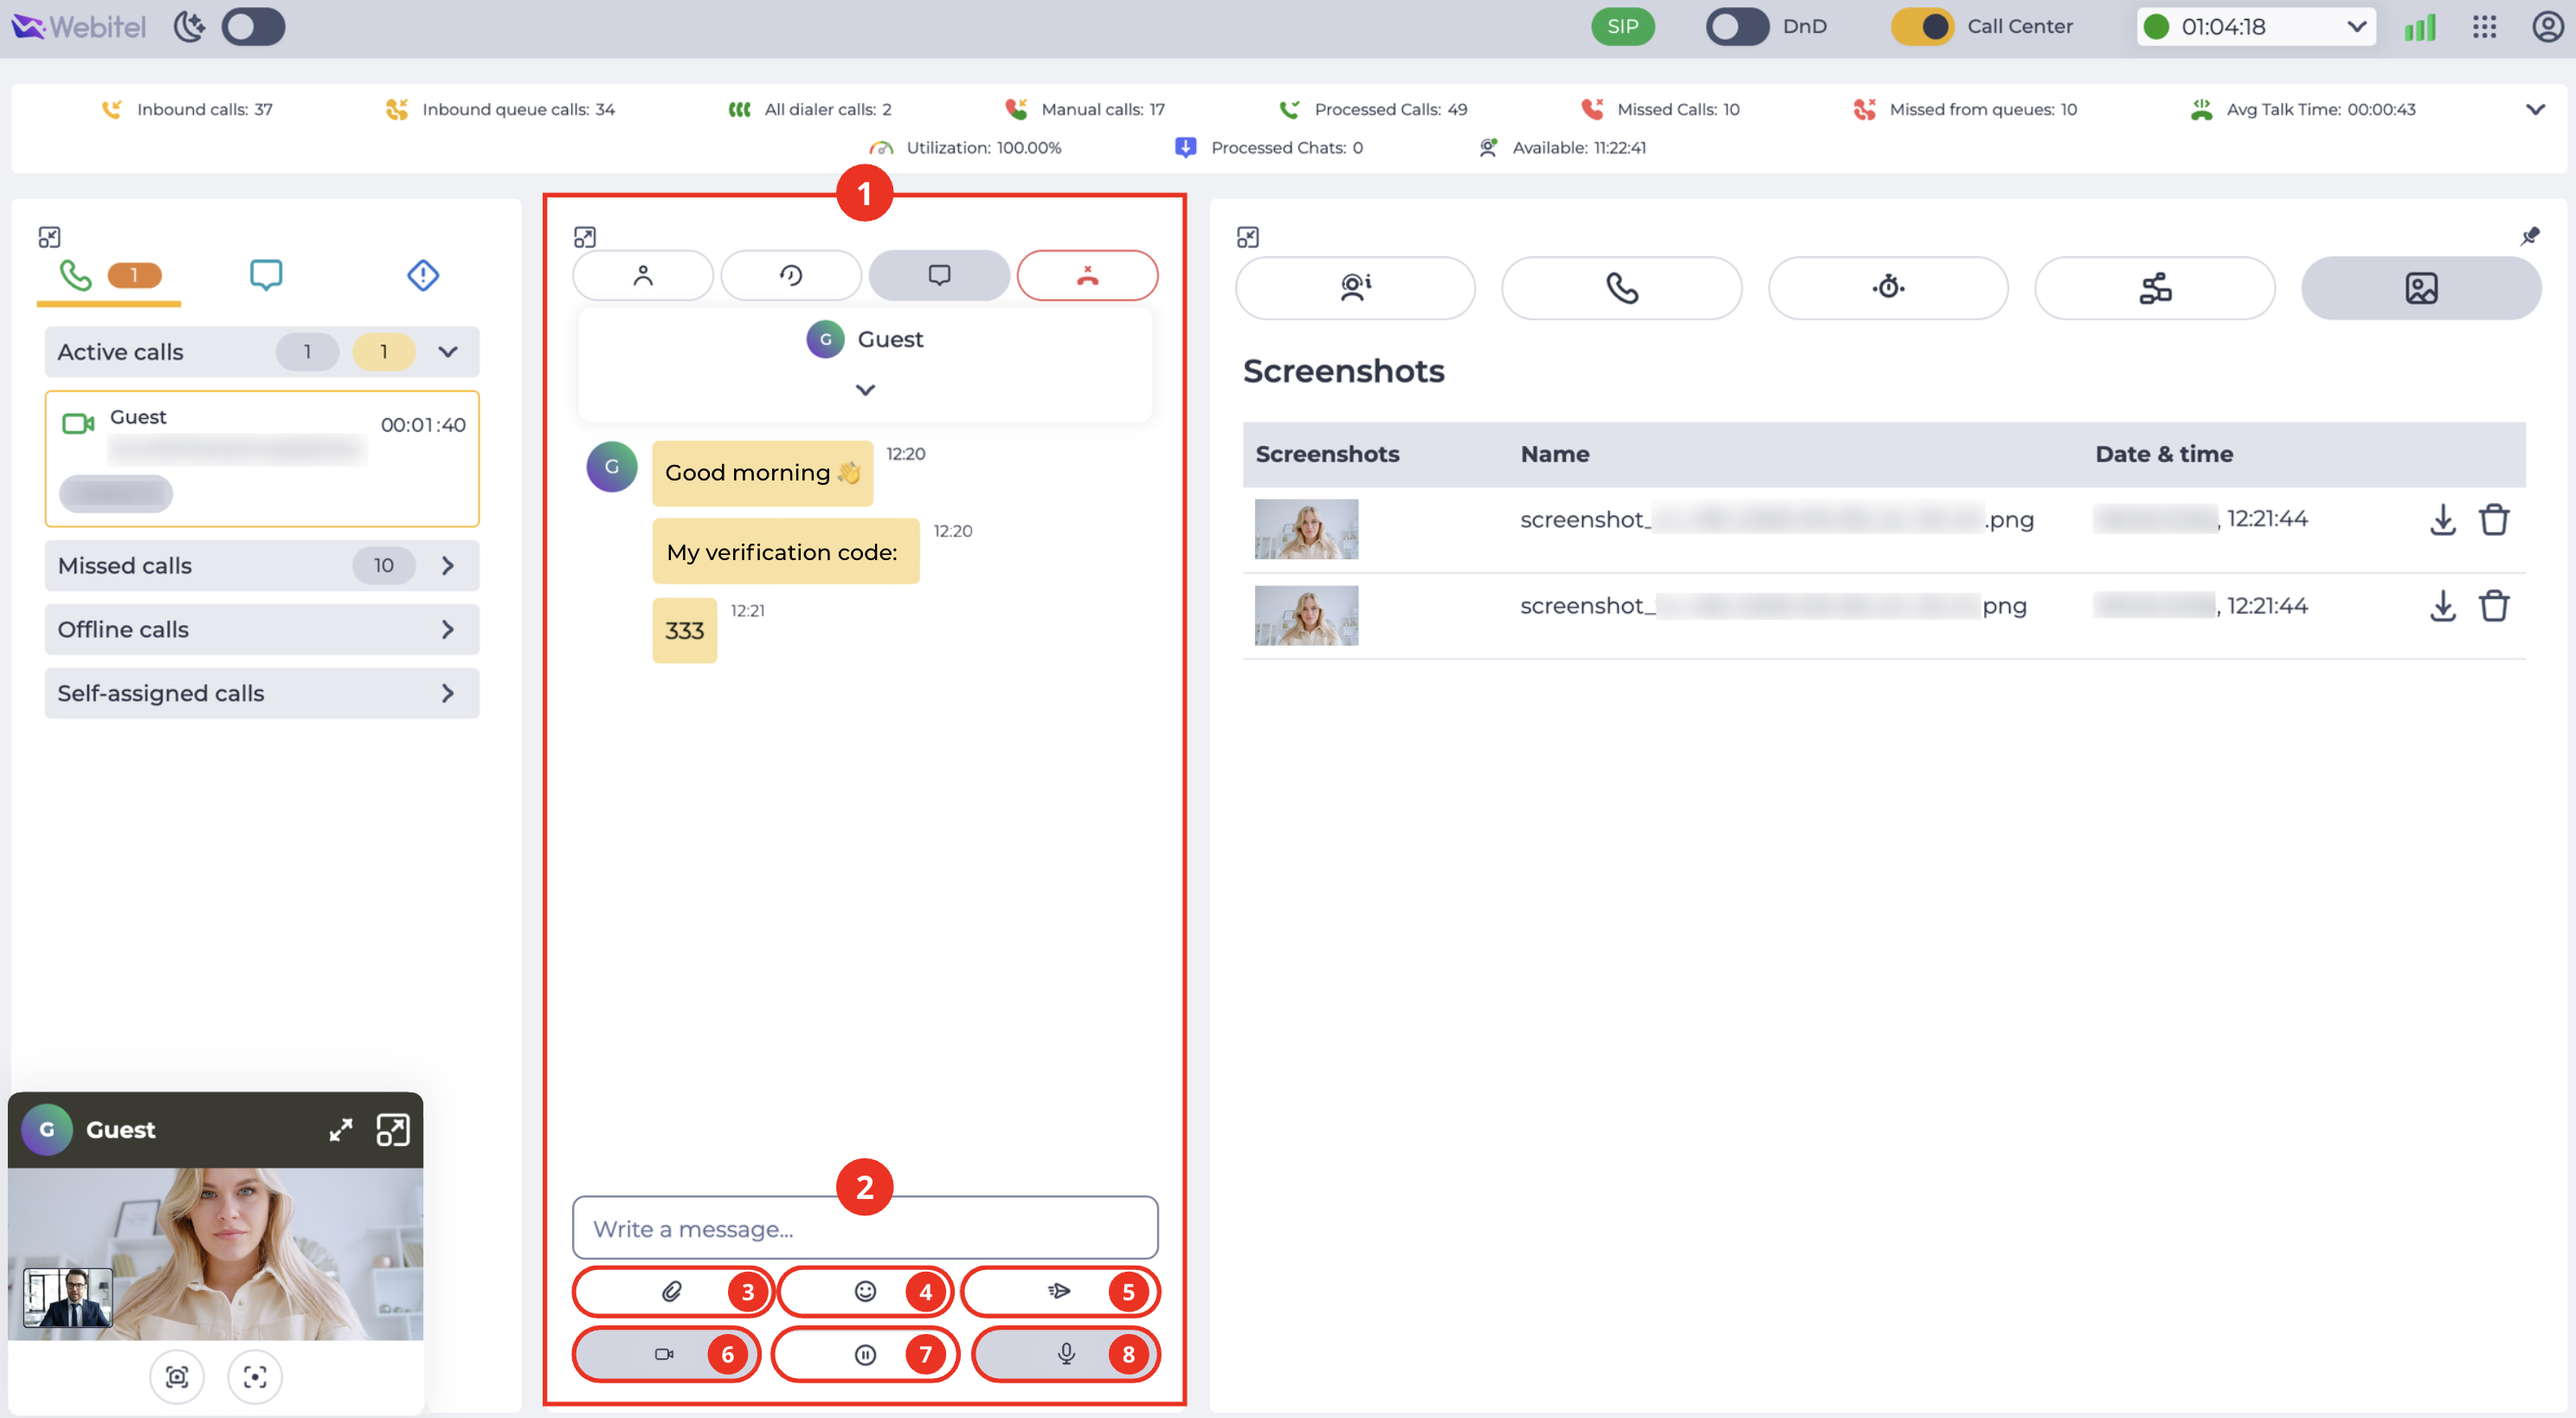
Task: Click the Utilization: 100.00% statistic
Action: (966, 148)
